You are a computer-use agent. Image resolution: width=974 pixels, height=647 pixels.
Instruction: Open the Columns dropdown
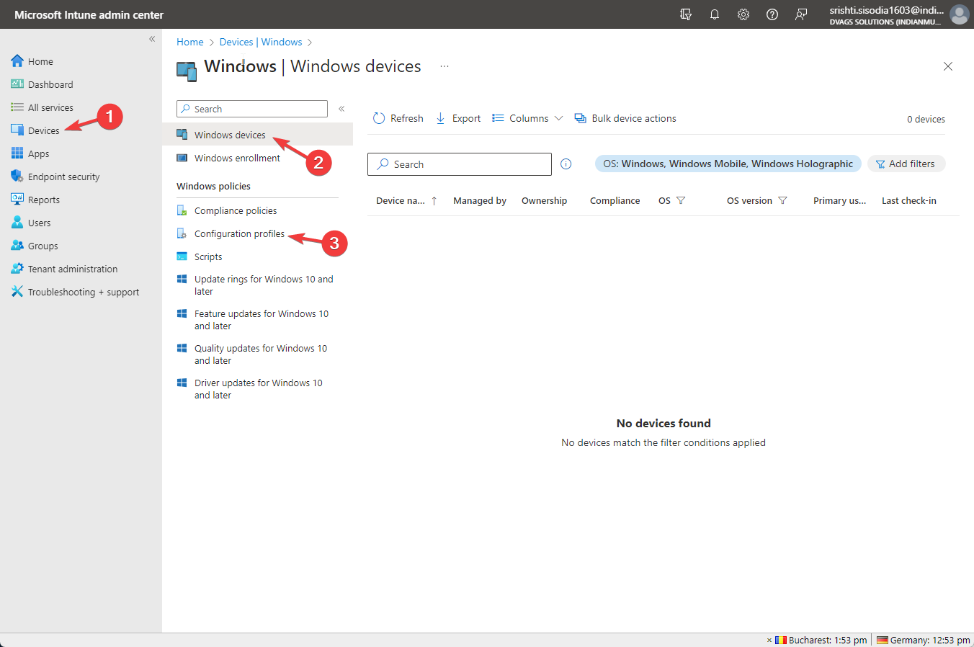[527, 117]
